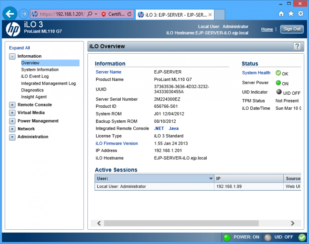309x244 pixels.
Task: Open a new blank browser tab
Action: pyautogui.click(x=220, y=15)
